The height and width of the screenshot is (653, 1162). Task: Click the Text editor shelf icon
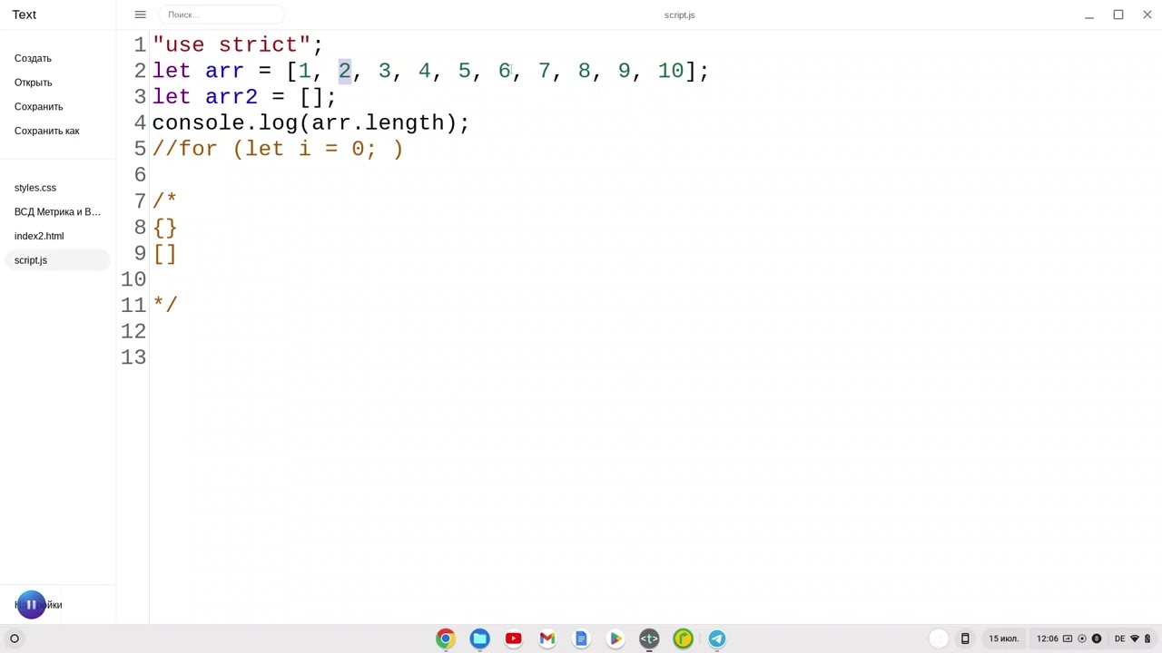click(649, 638)
